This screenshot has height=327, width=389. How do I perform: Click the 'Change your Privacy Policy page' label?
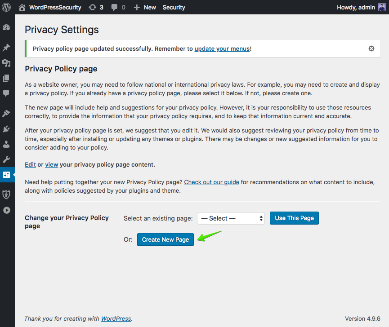[67, 222]
